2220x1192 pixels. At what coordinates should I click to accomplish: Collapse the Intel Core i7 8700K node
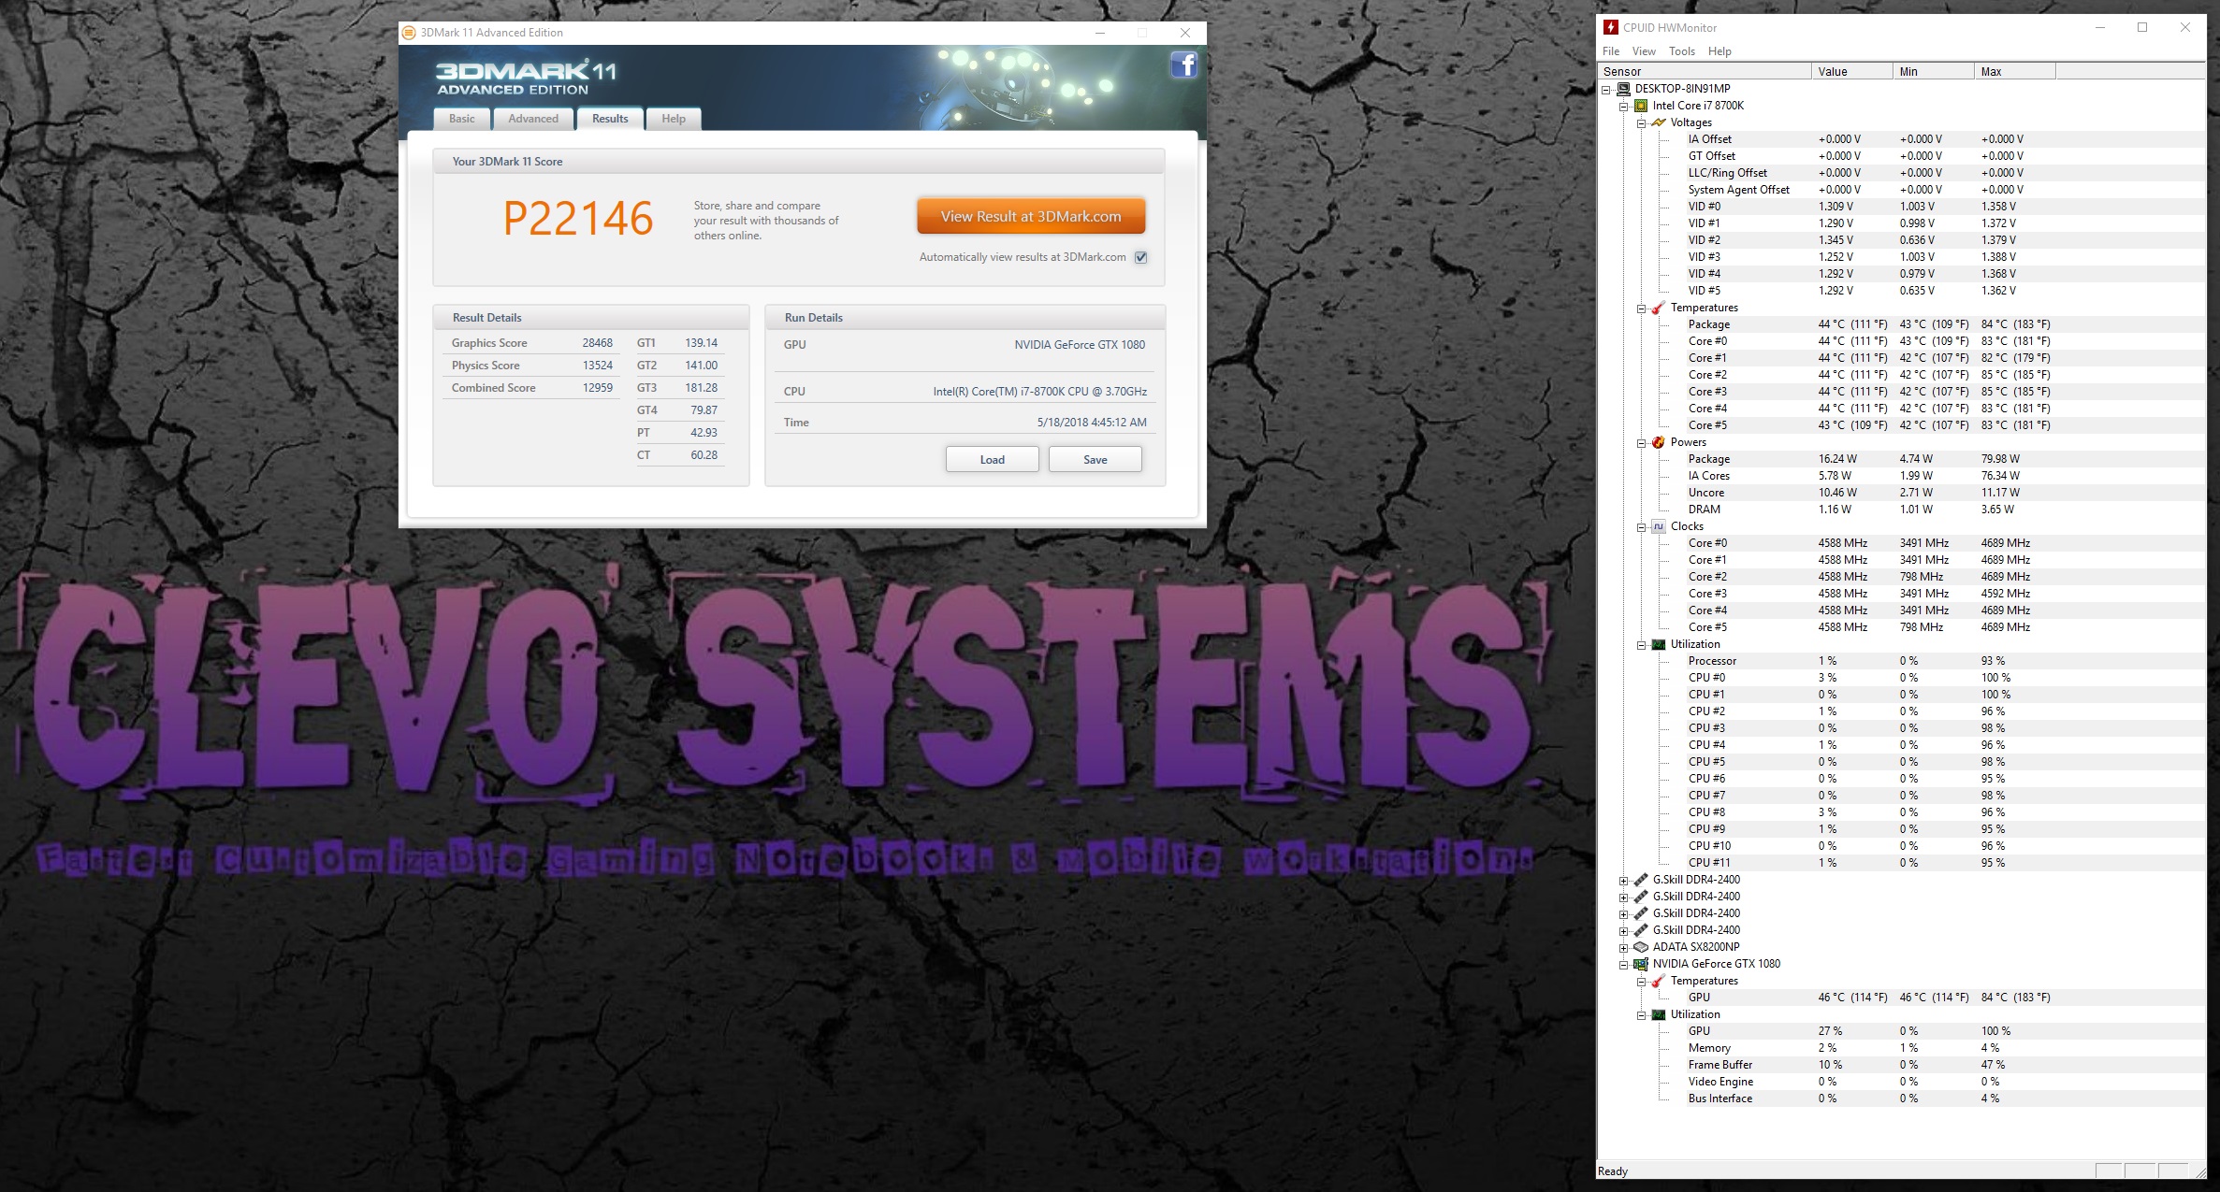pyautogui.click(x=1624, y=107)
